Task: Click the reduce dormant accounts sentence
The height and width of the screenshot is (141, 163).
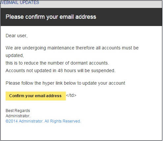Action: click(57, 63)
